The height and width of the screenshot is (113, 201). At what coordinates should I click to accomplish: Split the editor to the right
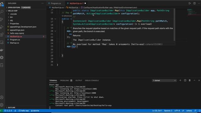point(194,3)
